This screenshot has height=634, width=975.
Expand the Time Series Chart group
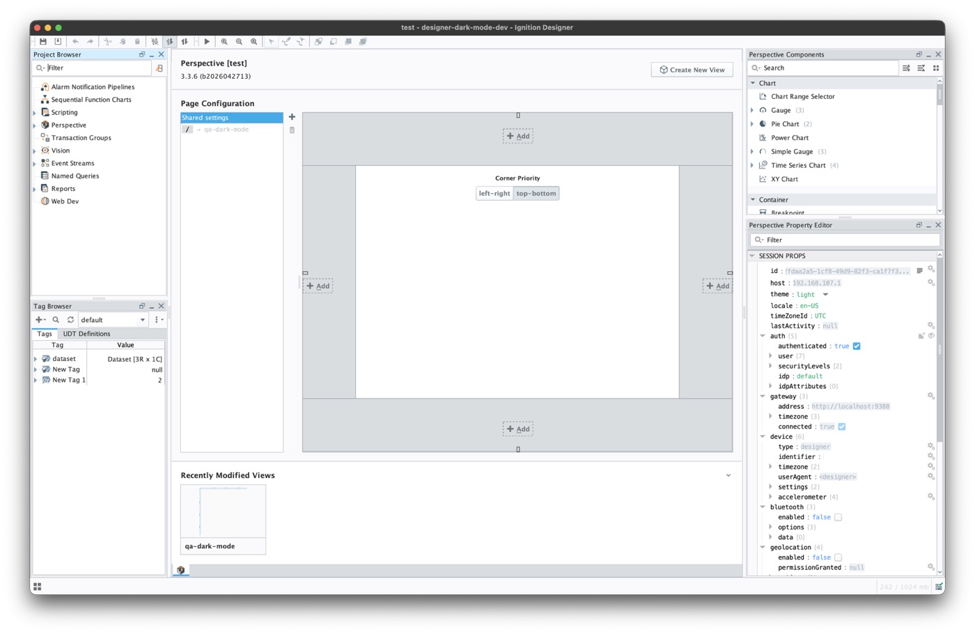[x=752, y=165]
